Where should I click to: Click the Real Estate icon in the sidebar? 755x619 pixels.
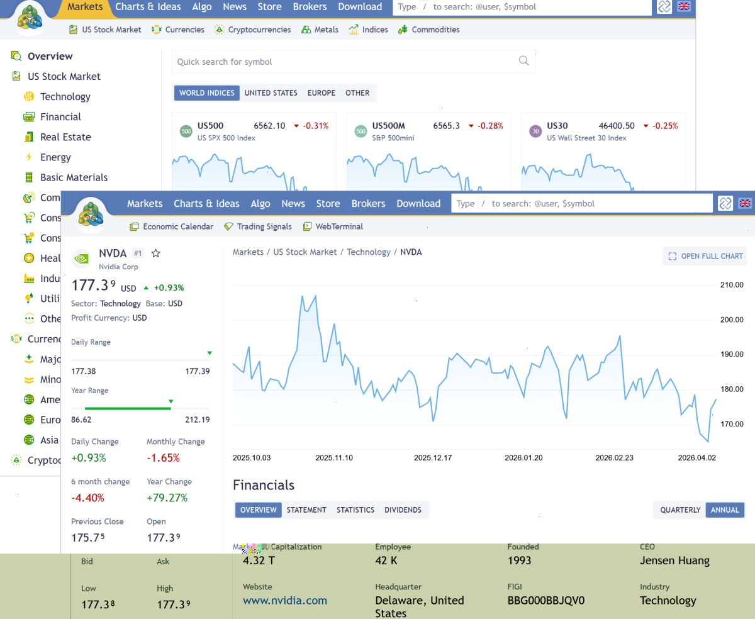pyautogui.click(x=29, y=137)
